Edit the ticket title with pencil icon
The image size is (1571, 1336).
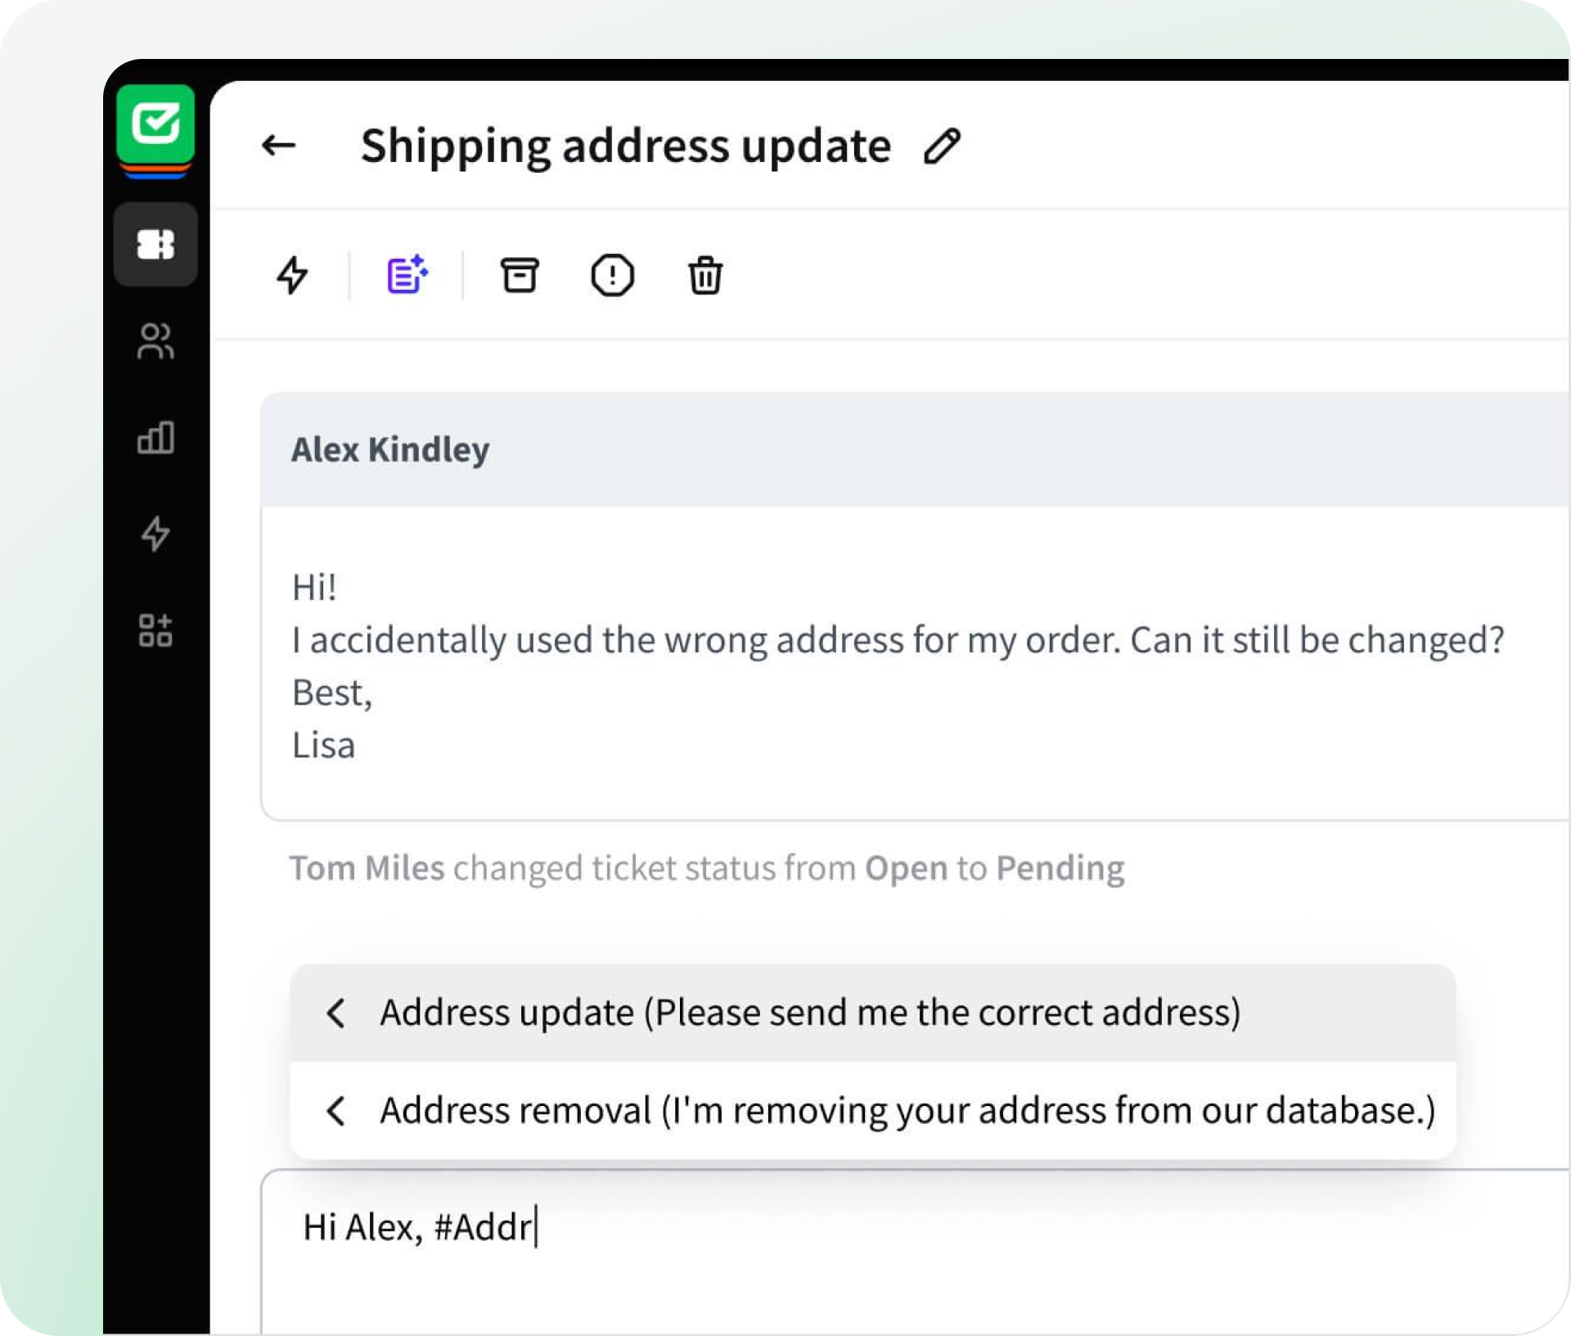(942, 147)
